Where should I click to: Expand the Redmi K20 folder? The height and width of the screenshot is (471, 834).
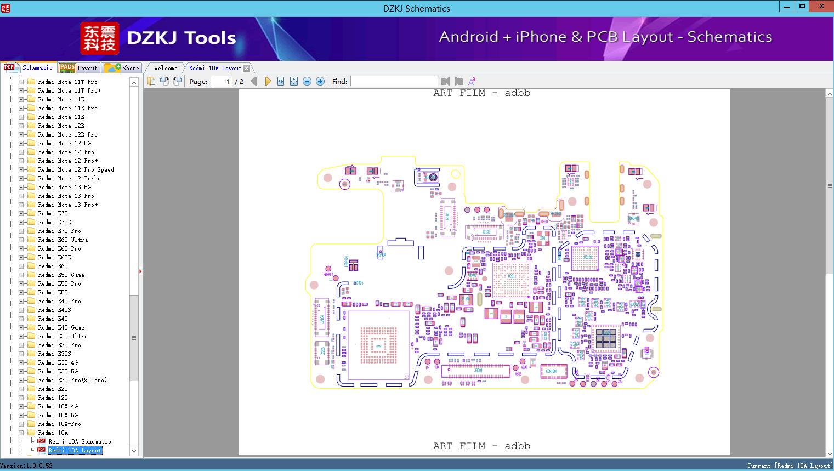(x=21, y=389)
